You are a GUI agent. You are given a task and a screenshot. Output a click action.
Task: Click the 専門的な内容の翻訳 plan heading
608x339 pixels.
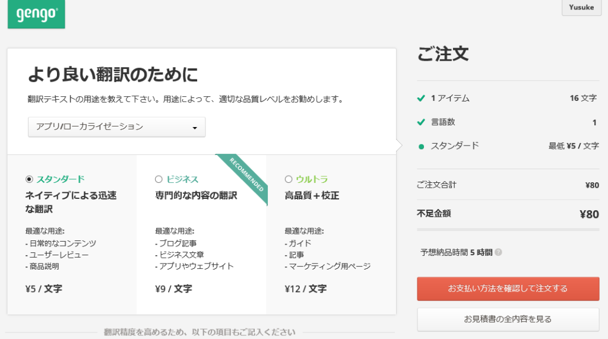tap(196, 195)
